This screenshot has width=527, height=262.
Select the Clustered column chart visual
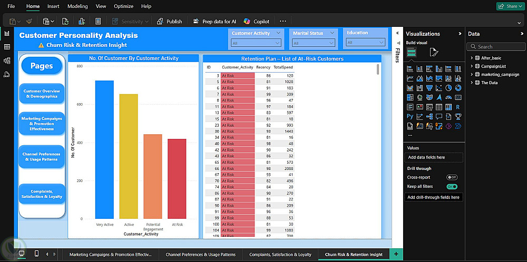tap(439, 69)
